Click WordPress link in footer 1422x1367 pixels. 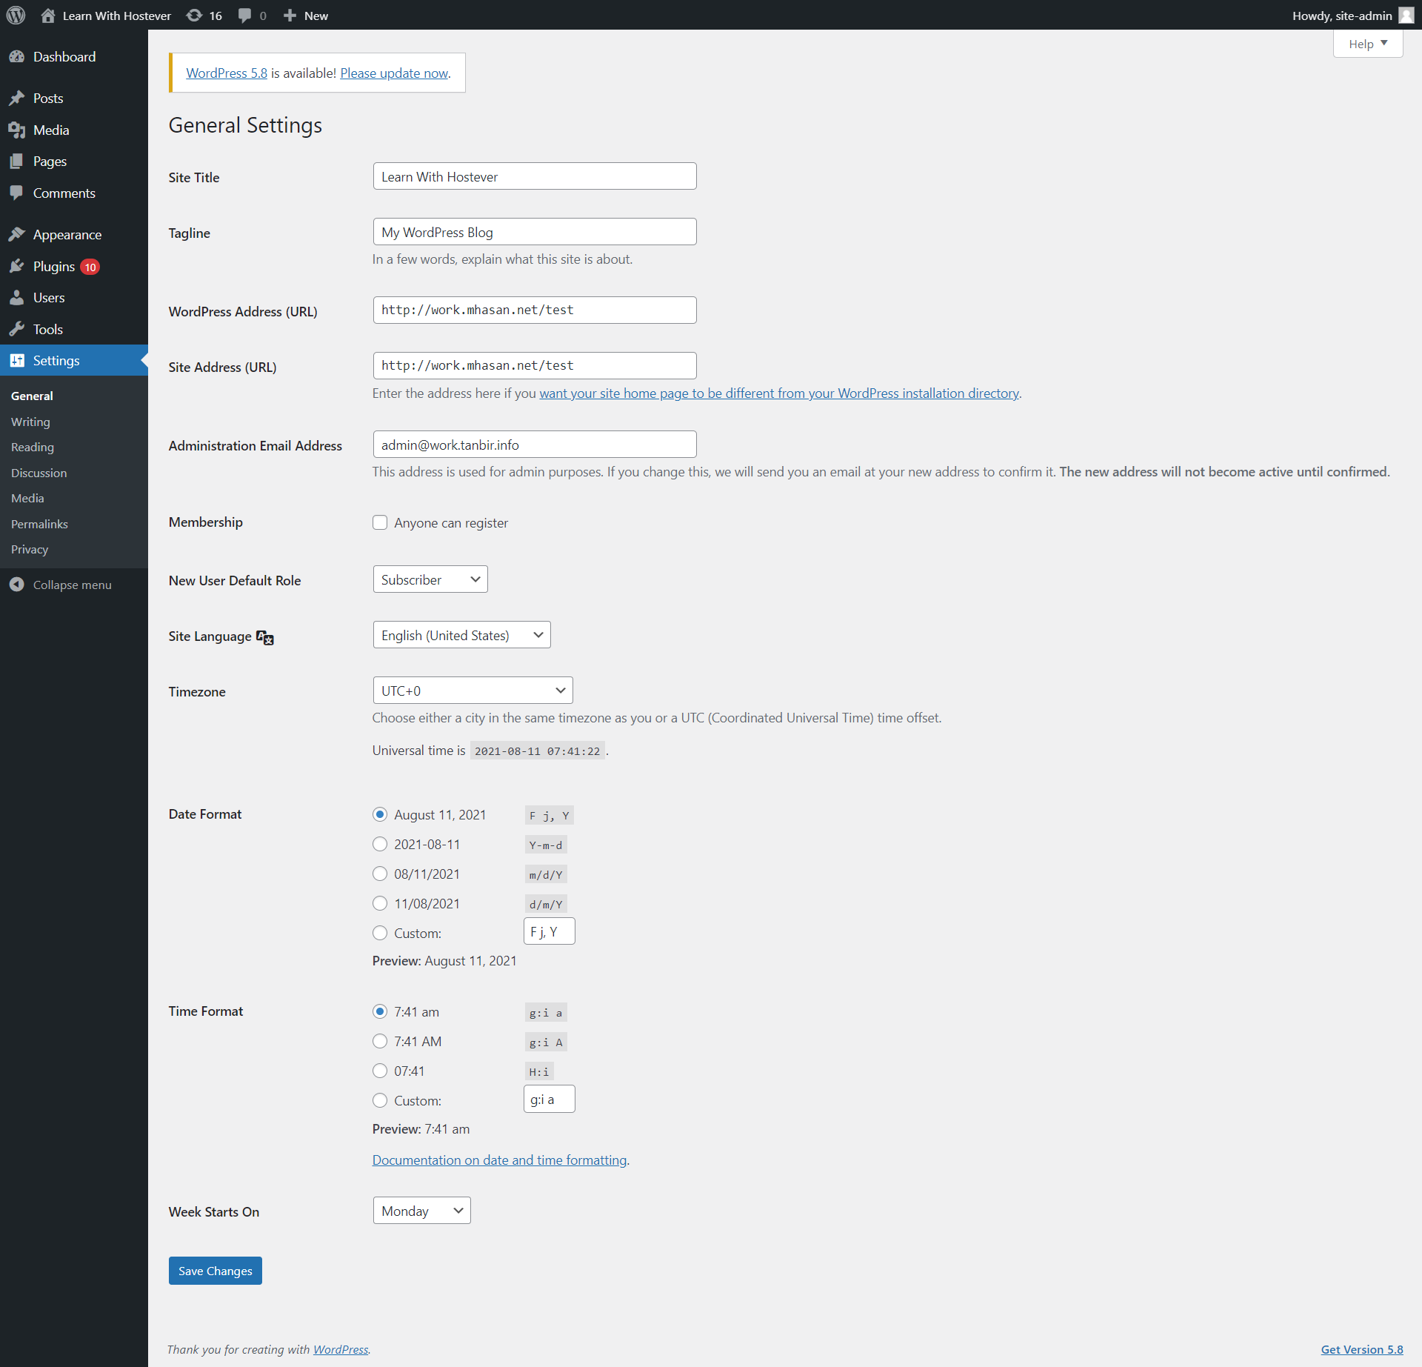[x=341, y=1349]
